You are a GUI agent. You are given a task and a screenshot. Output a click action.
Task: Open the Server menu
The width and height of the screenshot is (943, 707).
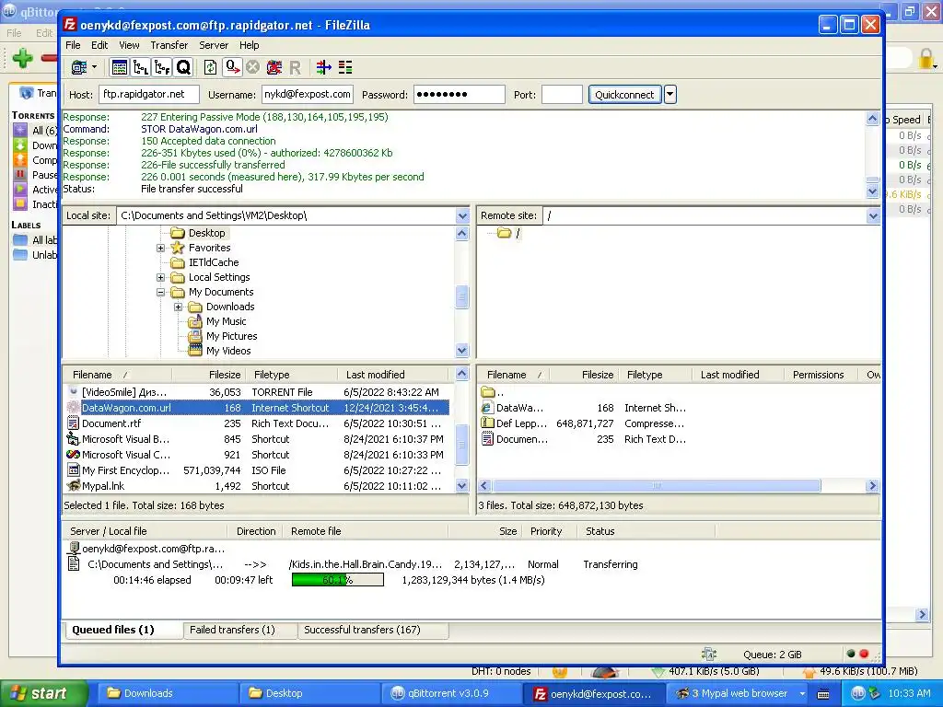coord(214,45)
